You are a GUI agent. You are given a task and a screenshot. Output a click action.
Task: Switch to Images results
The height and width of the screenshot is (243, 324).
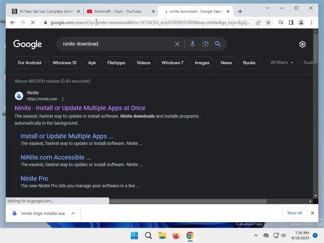tap(202, 63)
